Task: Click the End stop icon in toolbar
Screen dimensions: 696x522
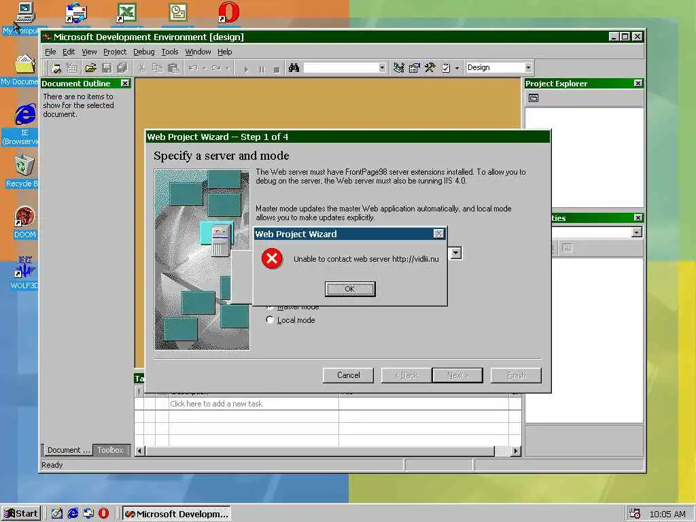Action: pyautogui.click(x=276, y=69)
